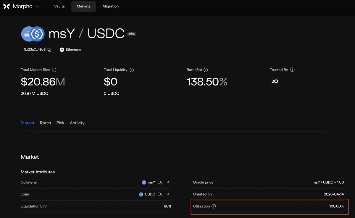
Task: Click the 86% LLTV badge in title
Action: point(131,34)
